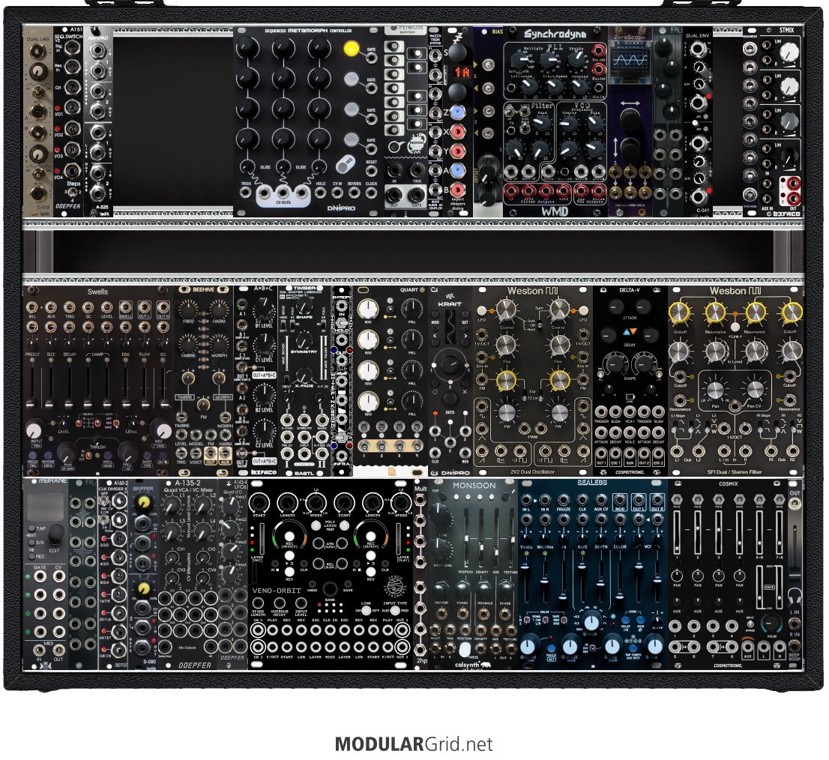This screenshot has height=760, width=829.
Task: Click the EDIT knob on mBrane
Action: tap(55, 535)
